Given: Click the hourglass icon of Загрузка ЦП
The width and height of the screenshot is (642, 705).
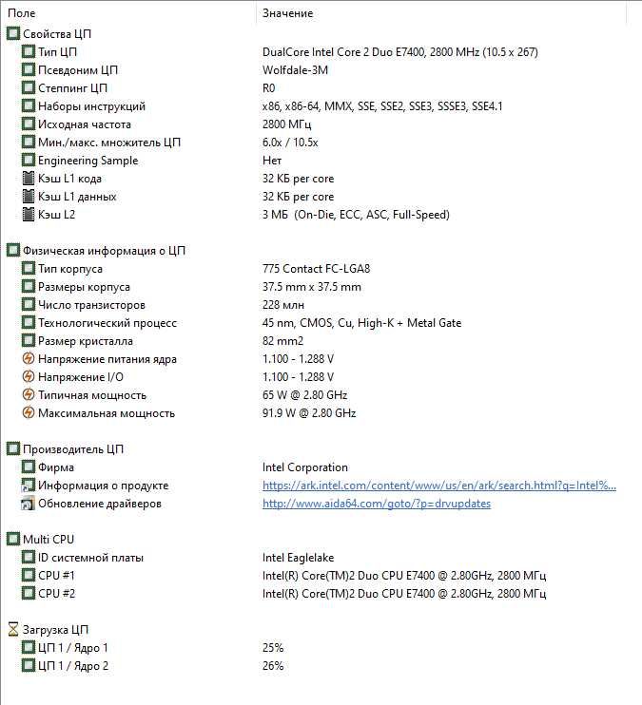Looking at the screenshot, I should (x=13, y=629).
